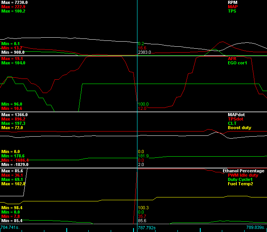Image resolution: width=267 pixels, height=232 pixels.
Task: Click the Min = 7.8 PWM Idle readout
Action: click(11, 216)
